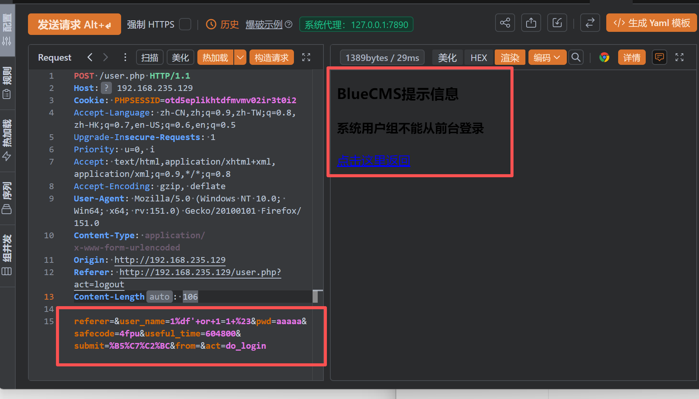Click the BlueCMS提示信息 heading
This screenshot has width=699, height=399.
click(398, 94)
